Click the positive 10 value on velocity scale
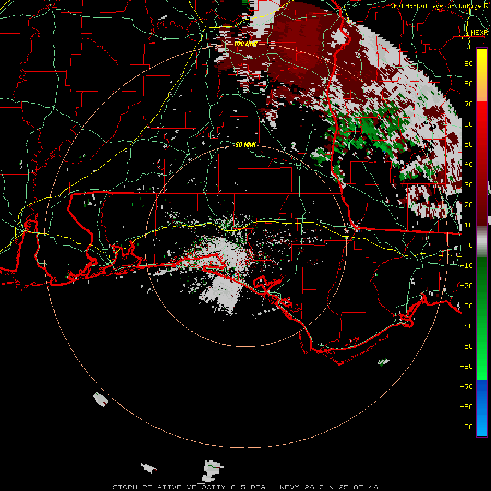The height and width of the screenshot is (491, 491). [469, 225]
